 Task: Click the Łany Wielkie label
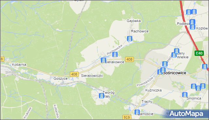(183, 55)
